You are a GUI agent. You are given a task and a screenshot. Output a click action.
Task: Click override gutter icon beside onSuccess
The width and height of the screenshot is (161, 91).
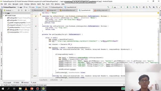pyautogui.click(x=36, y=49)
